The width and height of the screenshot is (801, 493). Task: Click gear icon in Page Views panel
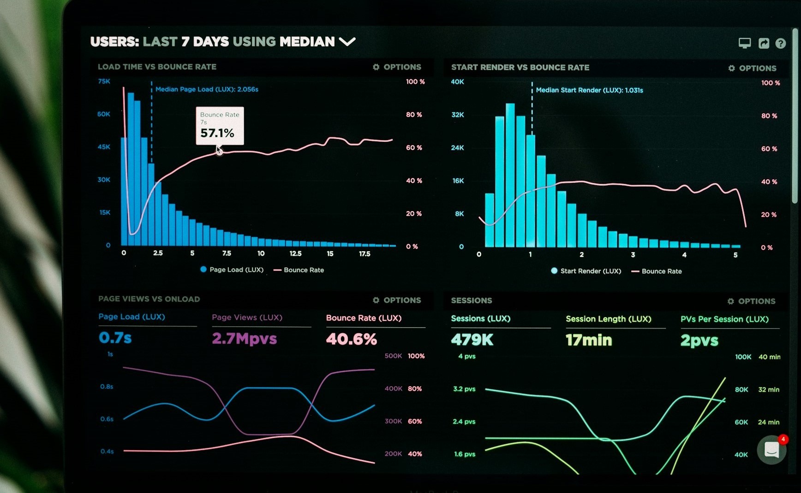coord(376,300)
